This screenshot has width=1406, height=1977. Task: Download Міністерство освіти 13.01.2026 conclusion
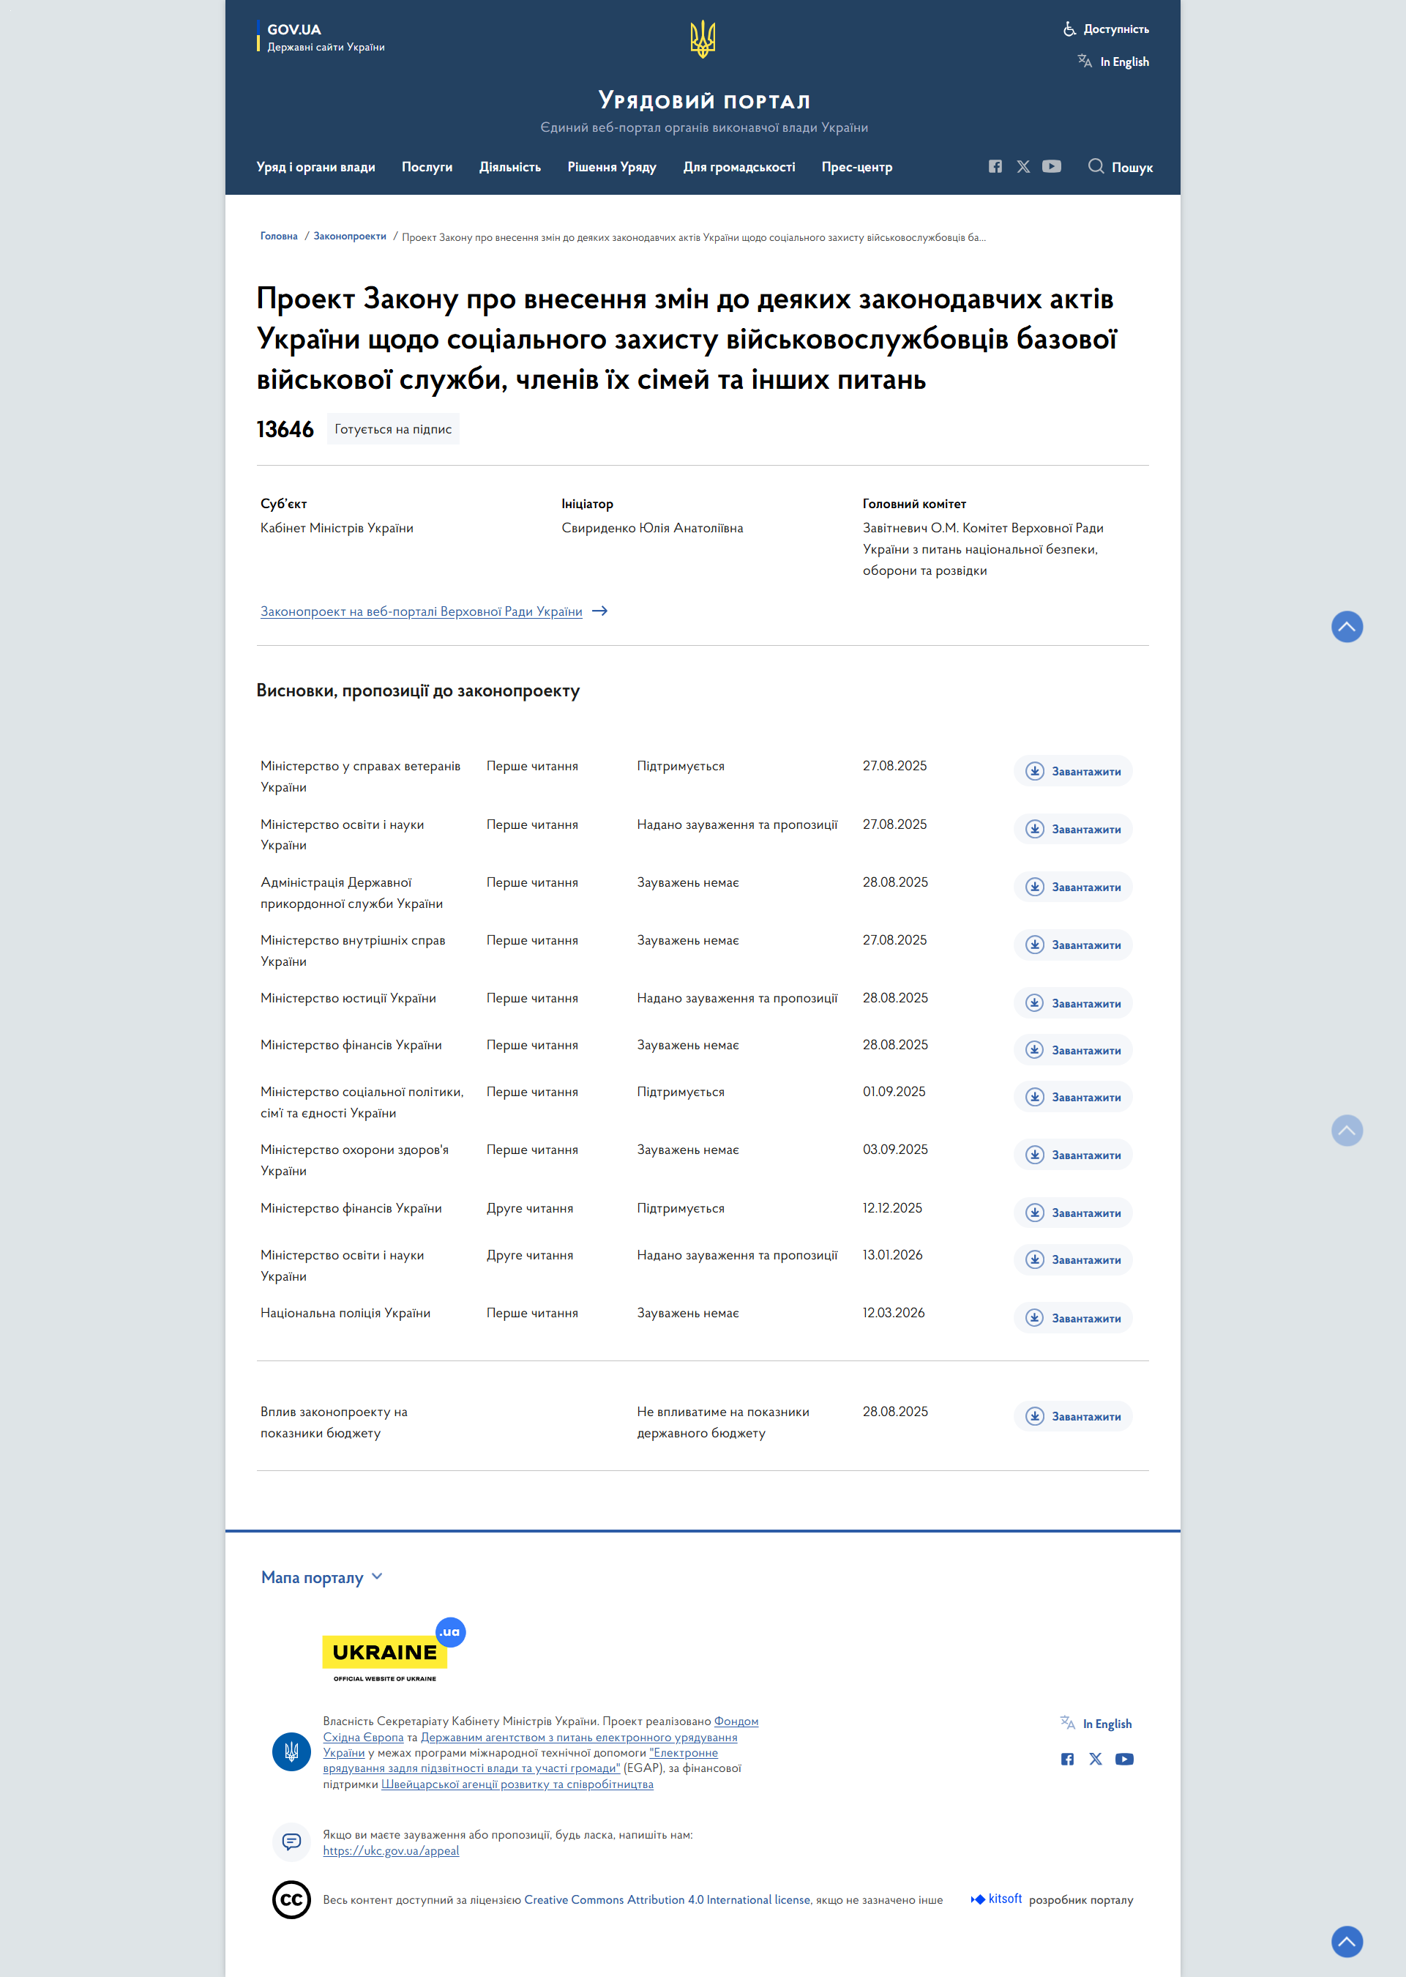(1073, 1259)
